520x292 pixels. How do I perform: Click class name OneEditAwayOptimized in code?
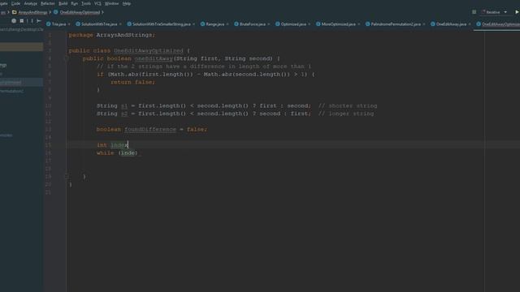tap(148, 50)
